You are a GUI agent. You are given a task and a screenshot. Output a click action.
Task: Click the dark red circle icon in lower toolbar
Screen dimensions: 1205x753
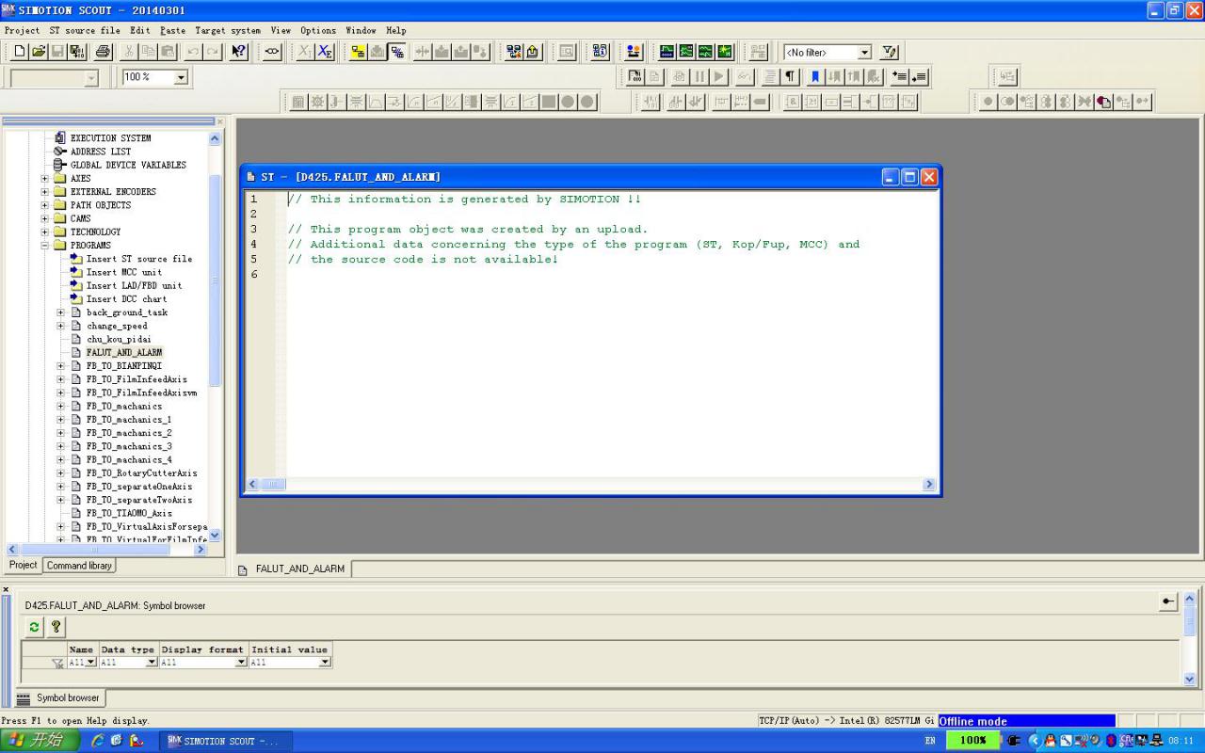click(1103, 102)
